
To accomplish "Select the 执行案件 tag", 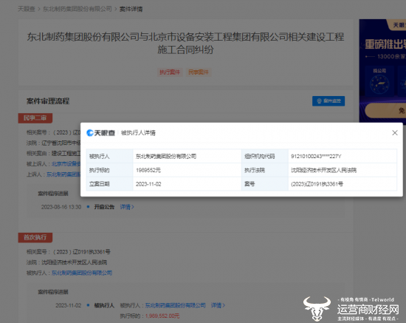I will coord(170,72).
